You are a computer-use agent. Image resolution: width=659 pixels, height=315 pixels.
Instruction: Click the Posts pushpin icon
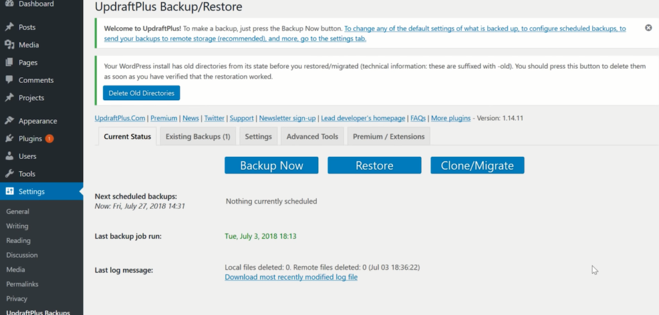[9, 28]
